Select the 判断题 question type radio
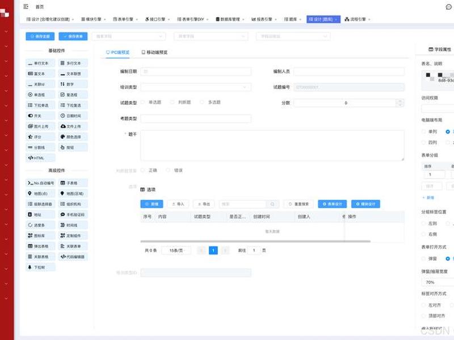Viewport: 454px width, 340px height. tap(173, 102)
